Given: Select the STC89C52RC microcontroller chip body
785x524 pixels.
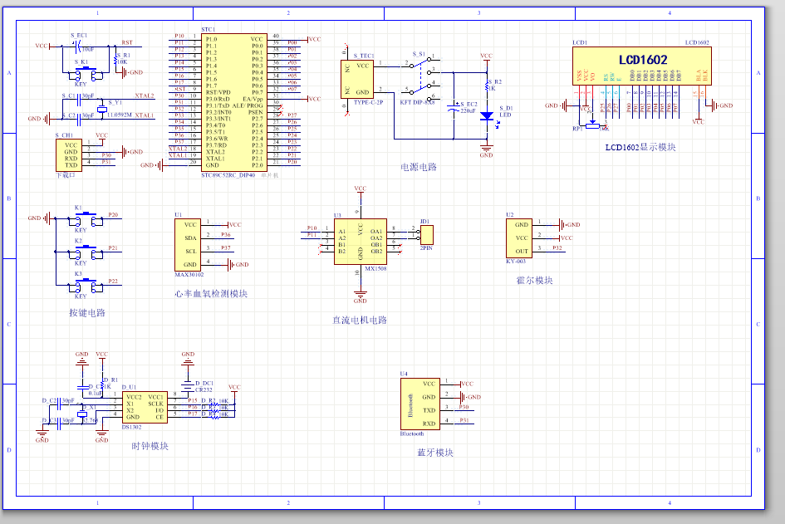Looking at the screenshot, I should (x=234, y=102).
